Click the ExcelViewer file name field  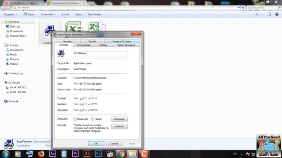(x=101, y=54)
